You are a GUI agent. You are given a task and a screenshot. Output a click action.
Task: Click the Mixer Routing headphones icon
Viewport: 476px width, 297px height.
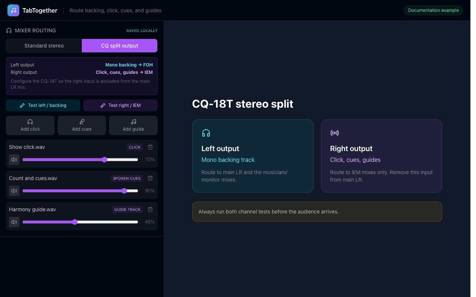[x=9, y=30]
